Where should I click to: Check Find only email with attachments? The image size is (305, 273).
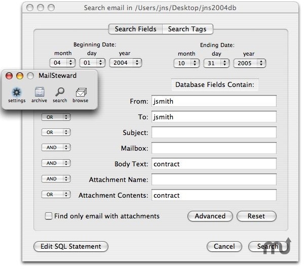(x=49, y=216)
